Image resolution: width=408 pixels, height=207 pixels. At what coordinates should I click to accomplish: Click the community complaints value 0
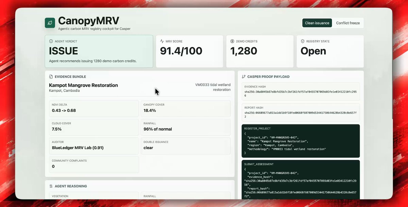53,166
